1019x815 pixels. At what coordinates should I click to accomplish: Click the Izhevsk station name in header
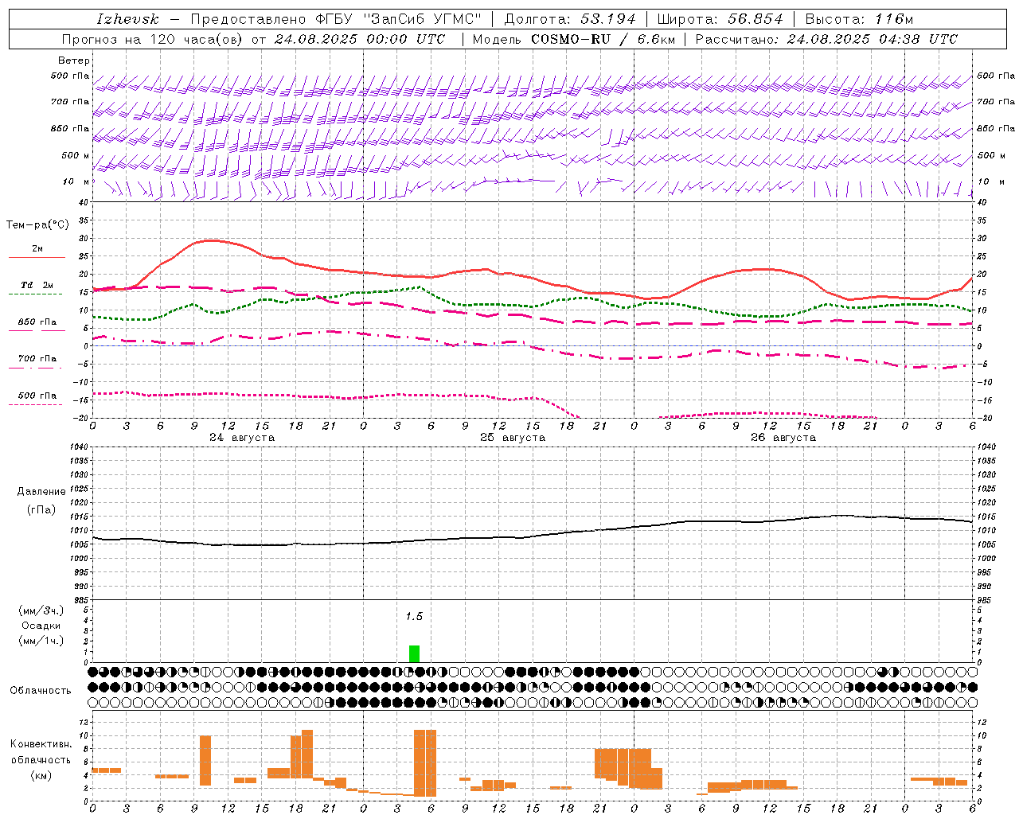pos(128,19)
